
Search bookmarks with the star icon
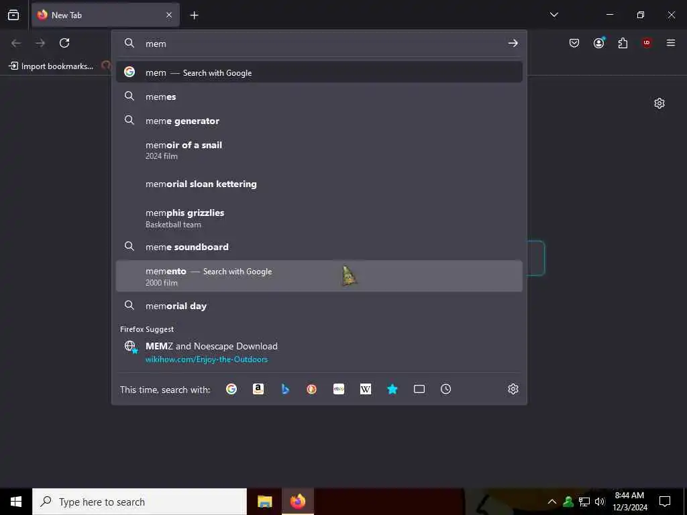tap(392, 389)
